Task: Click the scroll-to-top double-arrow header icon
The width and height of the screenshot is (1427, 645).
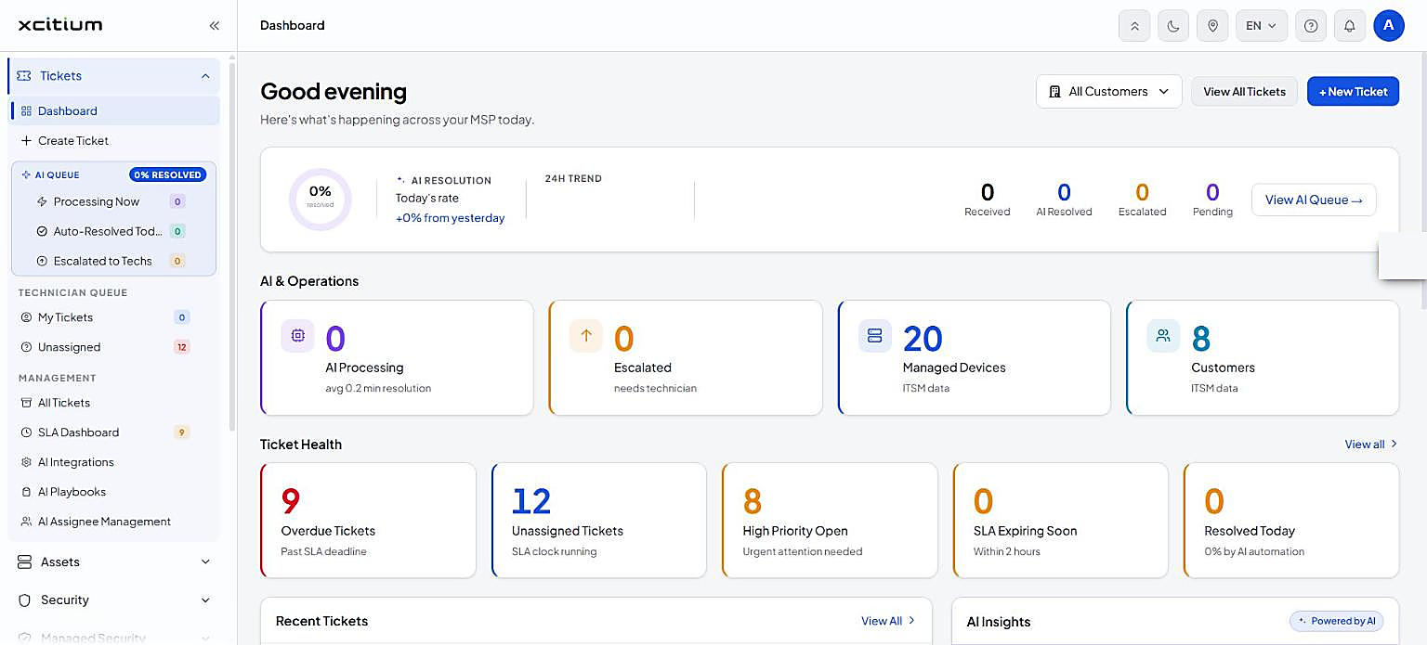Action: (1134, 26)
